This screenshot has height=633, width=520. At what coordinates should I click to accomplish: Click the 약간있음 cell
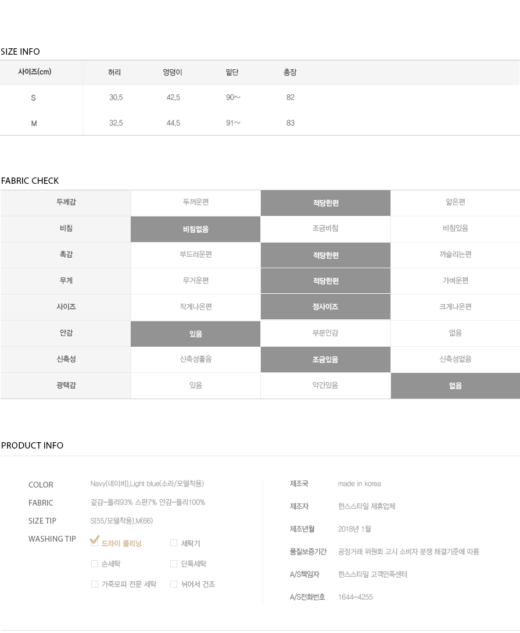(x=325, y=385)
